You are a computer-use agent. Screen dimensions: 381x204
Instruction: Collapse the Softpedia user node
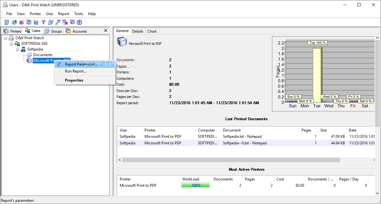pos(18,49)
